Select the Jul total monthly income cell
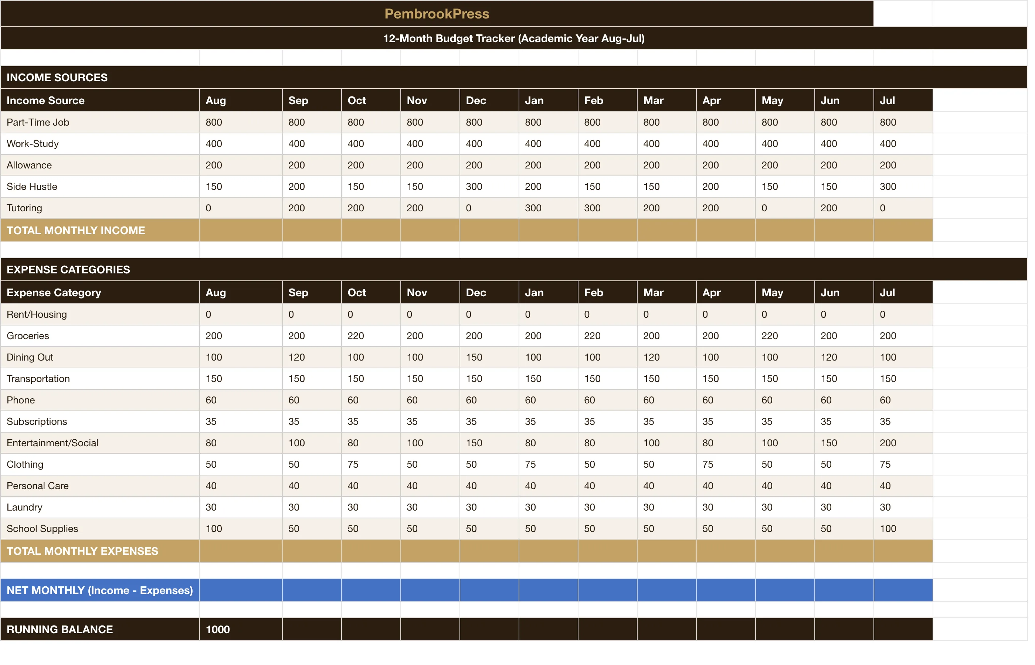The image size is (1035, 665). pyautogui.click(x=903, y=230)
